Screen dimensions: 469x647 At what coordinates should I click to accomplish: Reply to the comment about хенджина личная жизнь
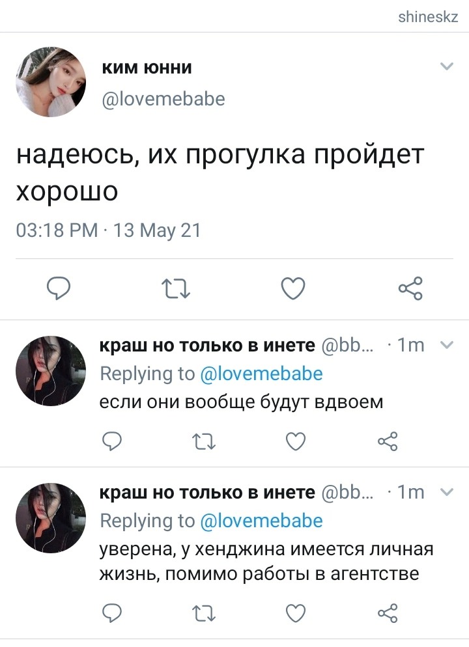[x=112, y=613]
